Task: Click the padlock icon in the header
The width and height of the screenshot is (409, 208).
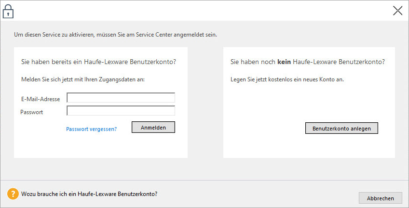Action: (x=8, y=11)
